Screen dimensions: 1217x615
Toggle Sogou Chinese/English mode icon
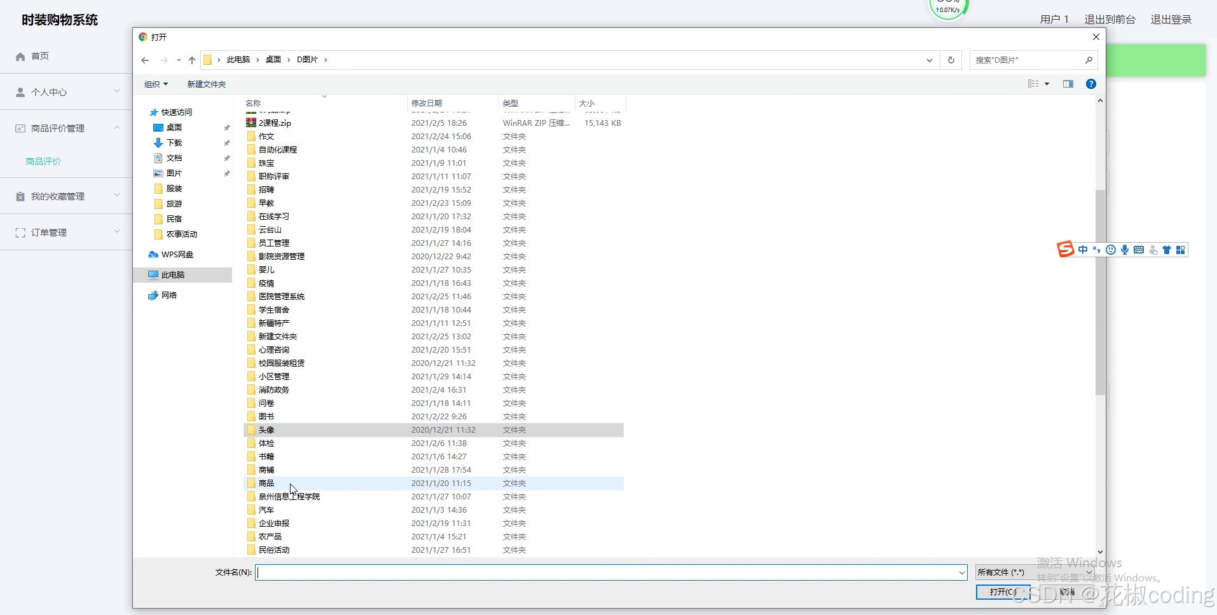[1083, 250]
